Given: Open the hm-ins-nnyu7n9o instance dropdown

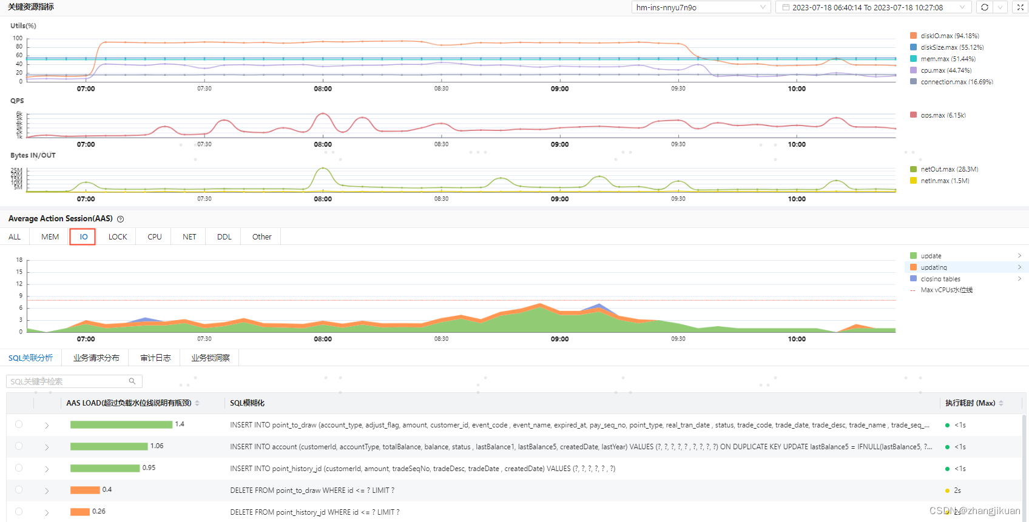Looking at the screenshot, I should (x=701, y=7).
